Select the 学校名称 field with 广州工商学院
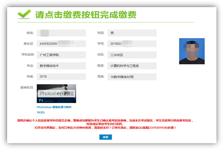This screenshot has height=150, width=223. pos(61,55)
